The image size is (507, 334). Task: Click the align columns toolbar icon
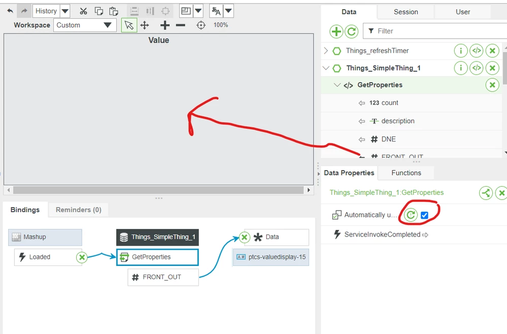(150, 11)
